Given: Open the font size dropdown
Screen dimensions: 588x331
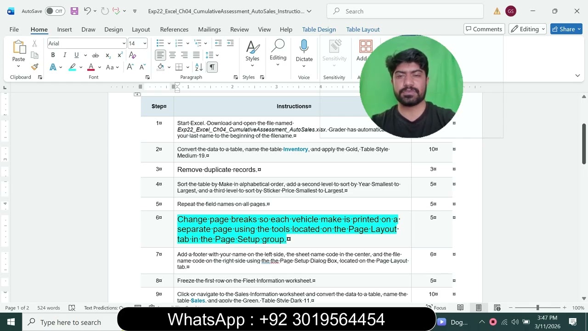Looking at the screenshot, I should coord(145,43).
